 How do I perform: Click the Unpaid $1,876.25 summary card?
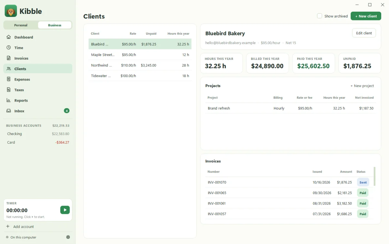(x=360, y=63)
